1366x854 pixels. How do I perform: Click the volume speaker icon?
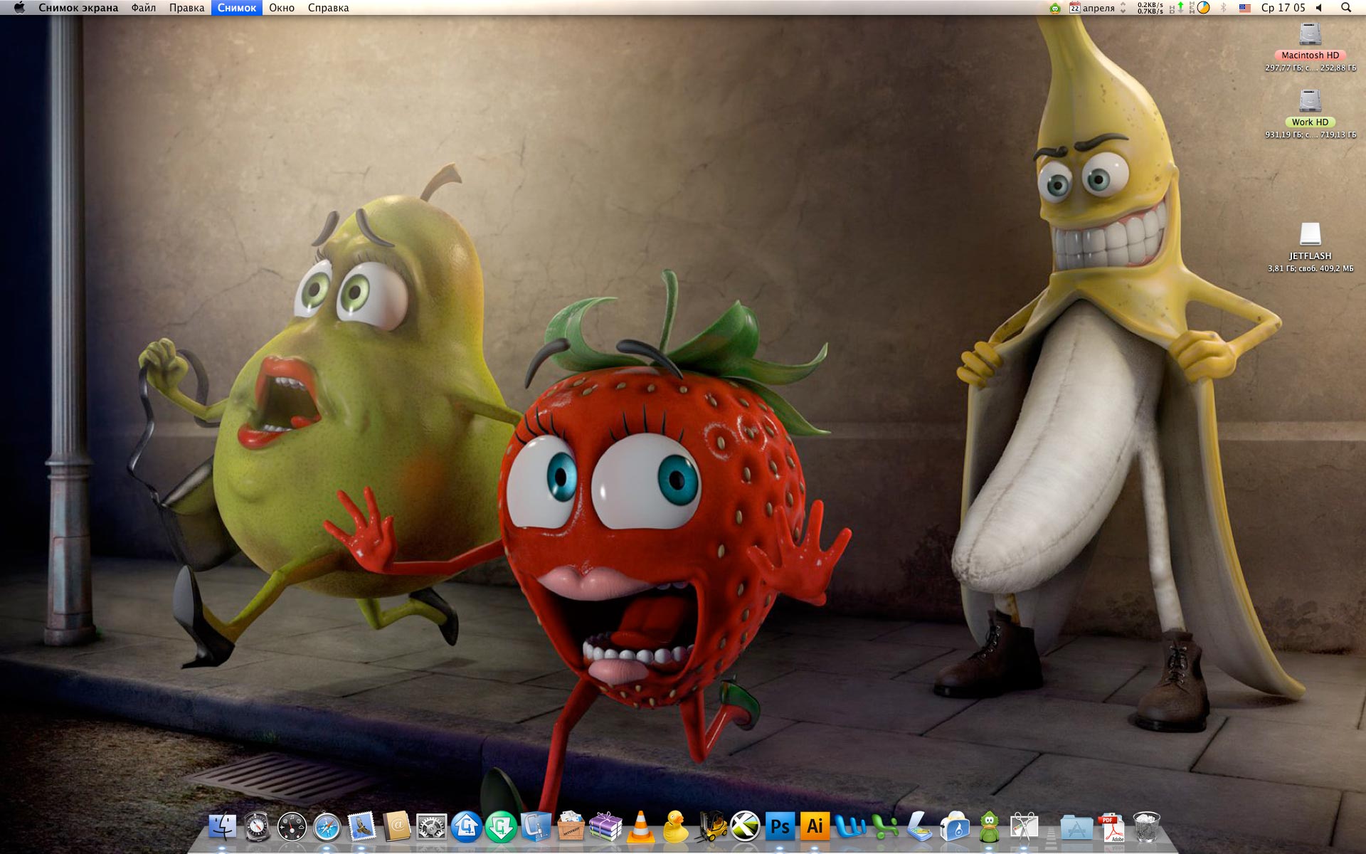click(1319, 8)
